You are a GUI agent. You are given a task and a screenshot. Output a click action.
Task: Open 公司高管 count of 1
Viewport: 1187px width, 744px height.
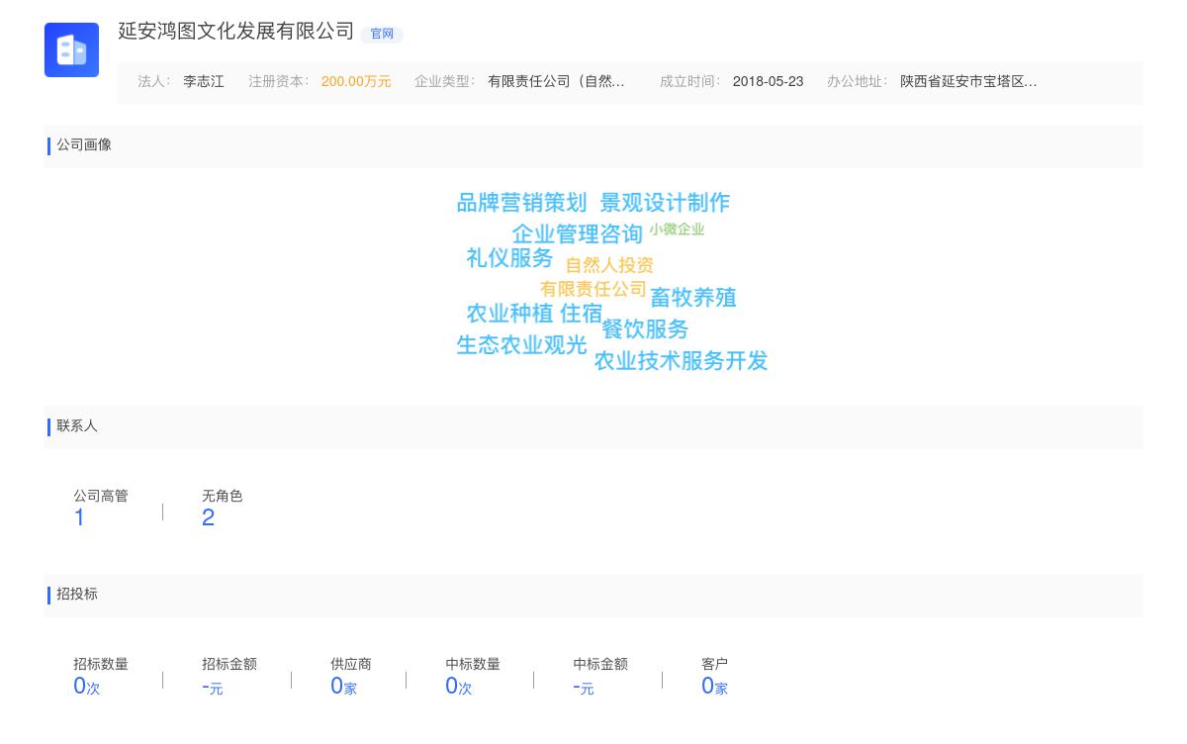coord(79,517)
